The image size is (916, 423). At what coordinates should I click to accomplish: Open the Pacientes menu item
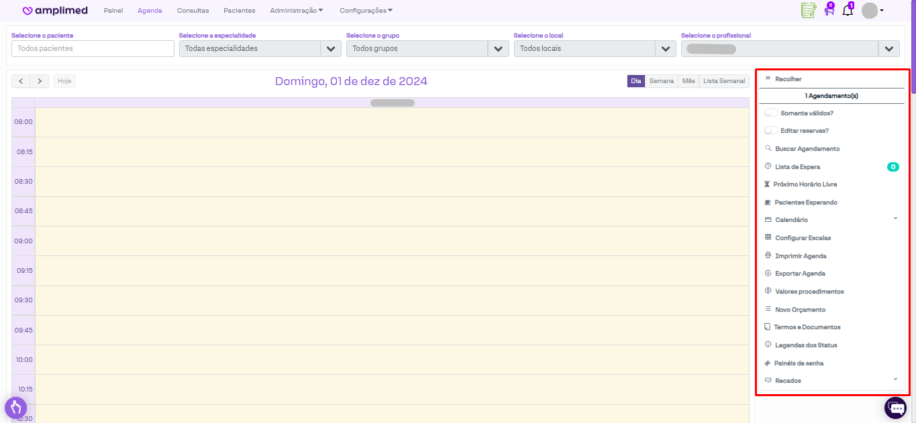tap(240, 11)
